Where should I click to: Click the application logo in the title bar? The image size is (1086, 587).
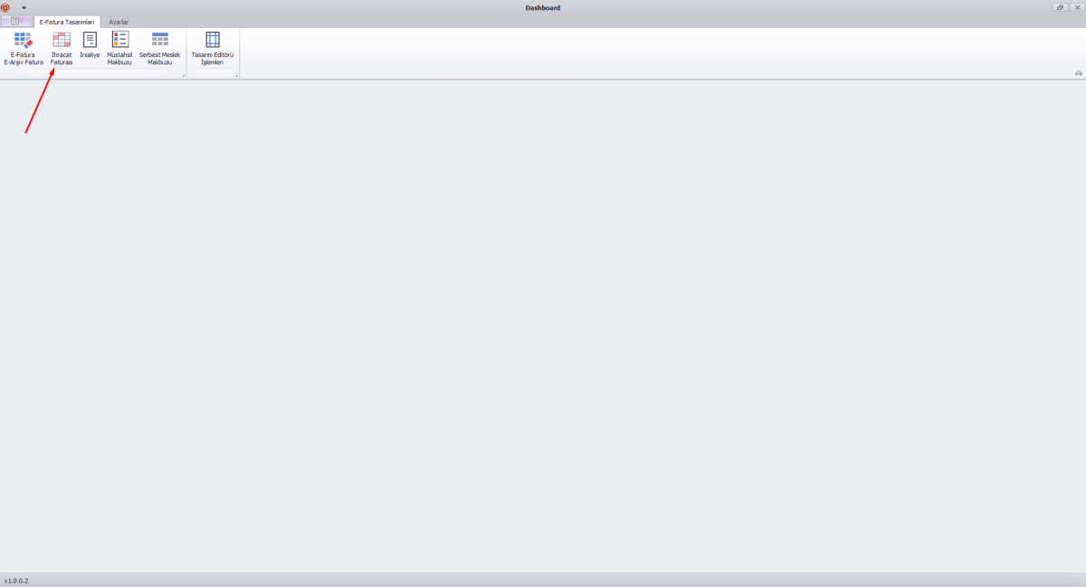pyautogui.click(x=5, y=7)
